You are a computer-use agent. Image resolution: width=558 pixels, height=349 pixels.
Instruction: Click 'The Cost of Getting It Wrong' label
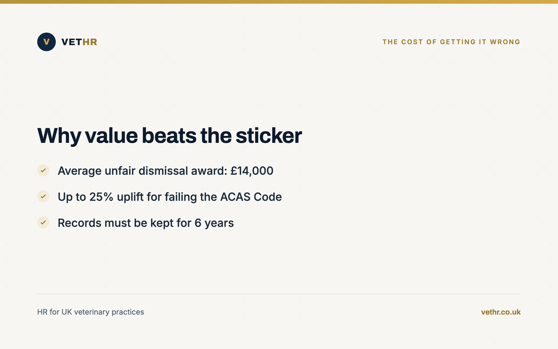[x=451, y=42]
